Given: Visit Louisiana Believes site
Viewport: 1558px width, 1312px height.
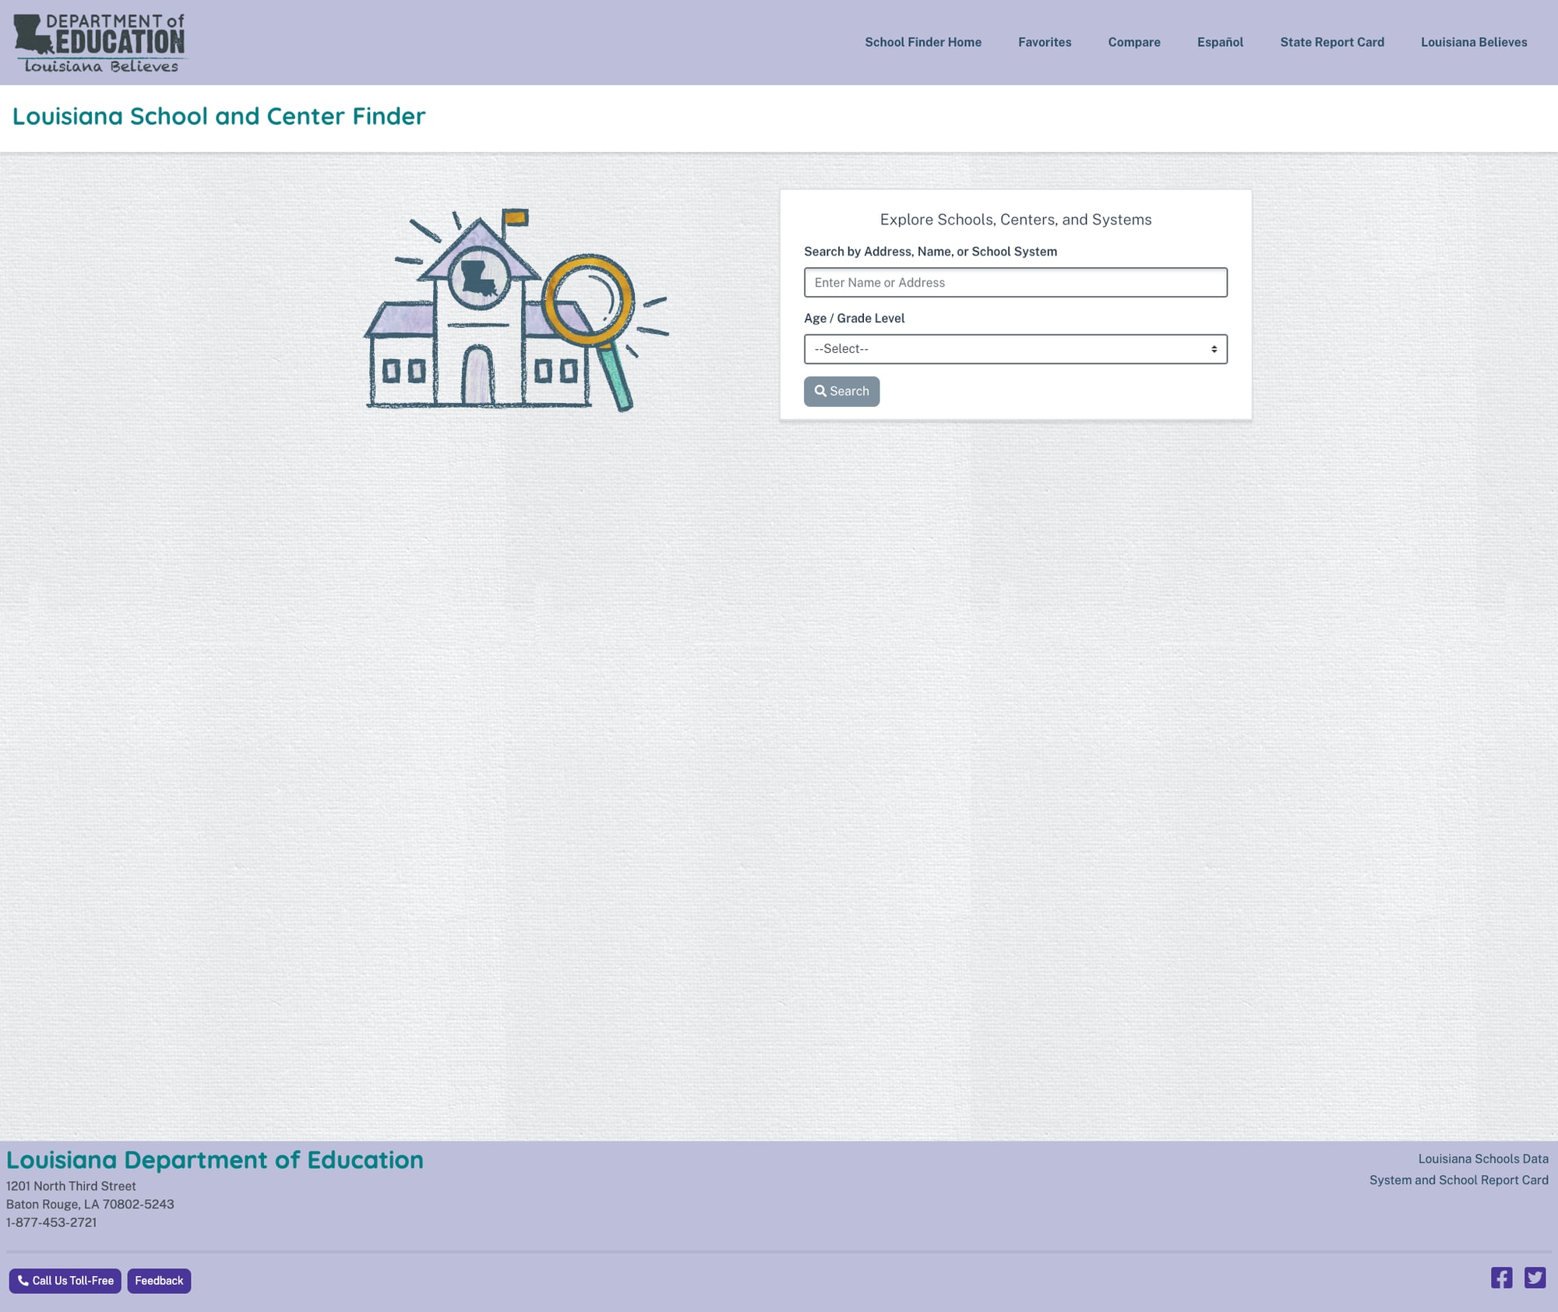Looking at the screenshot, I should [x=1474, y=42].
